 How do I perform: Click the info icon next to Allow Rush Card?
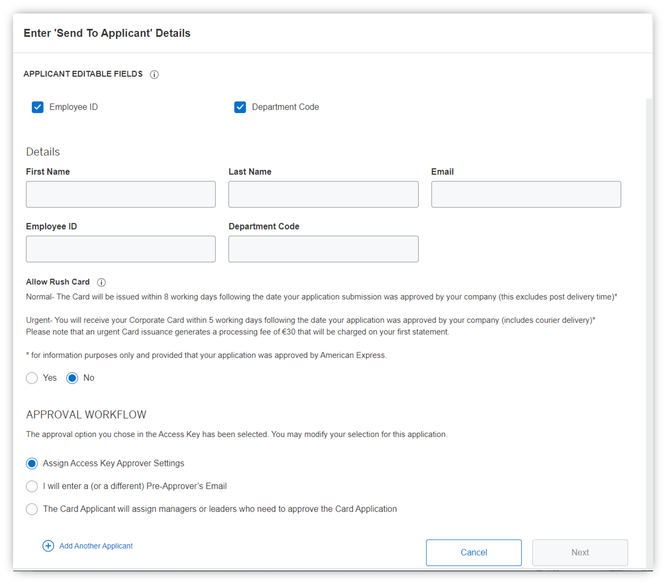(x=101, y=282)
